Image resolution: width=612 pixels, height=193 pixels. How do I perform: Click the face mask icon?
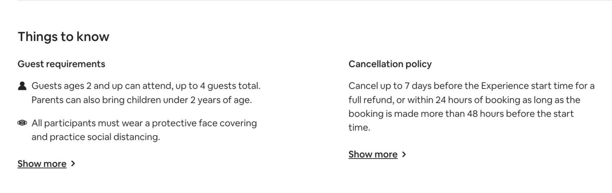(22, 123)
